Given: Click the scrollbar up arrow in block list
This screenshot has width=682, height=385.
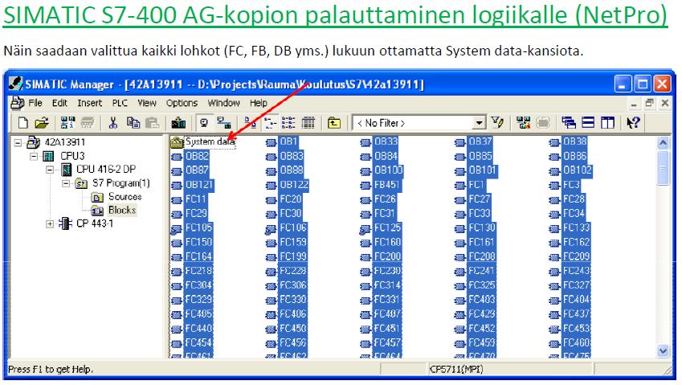Looking at the screenshot, I should [663, 143].
